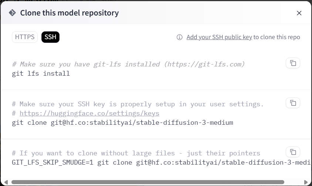Open the huggingface.co/settings/keys link
Screen dimensions: 312x186
point(89,113)
